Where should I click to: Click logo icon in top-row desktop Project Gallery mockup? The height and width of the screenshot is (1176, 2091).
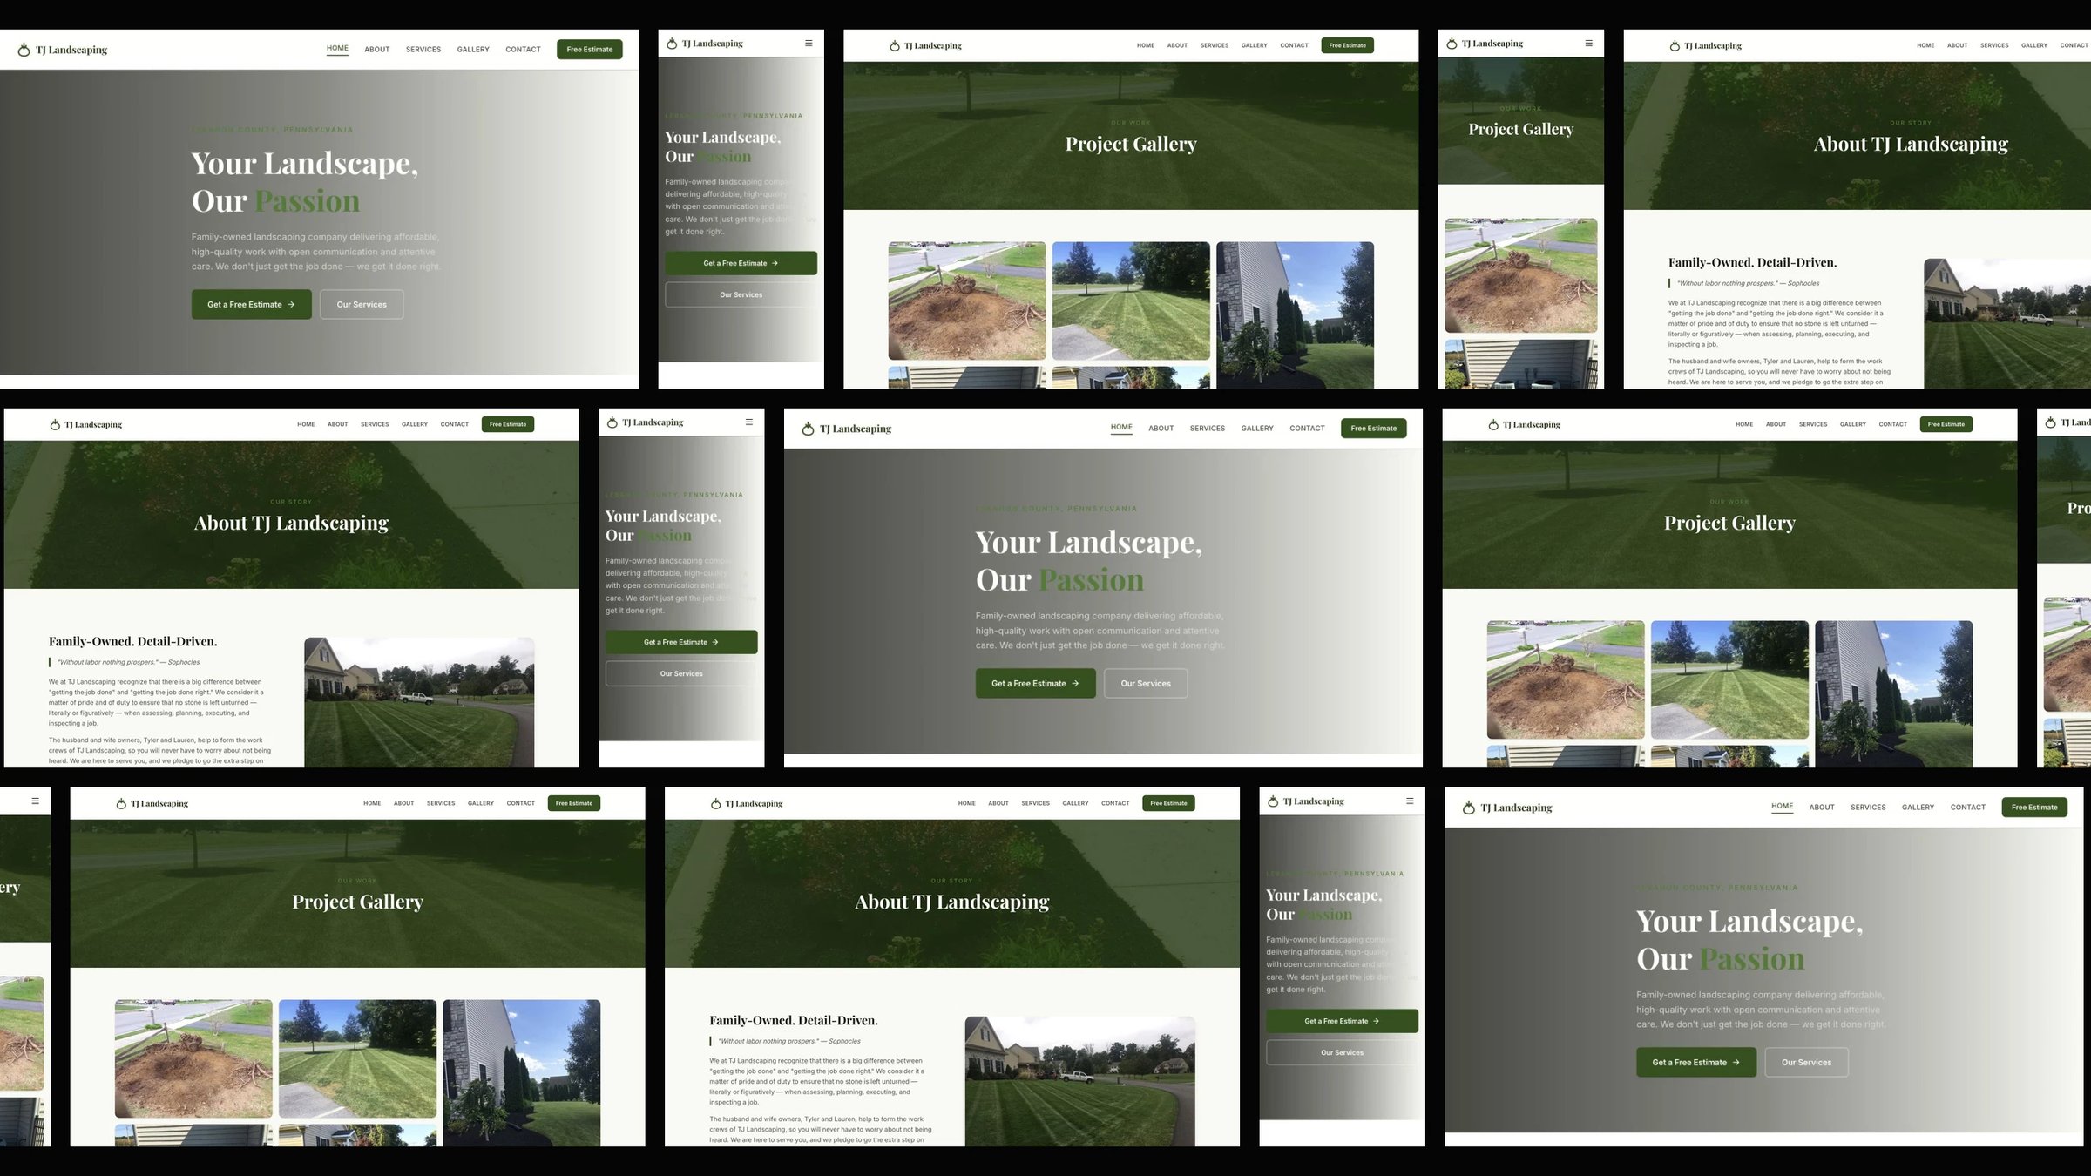pyautogui.click(x=894, y=45)
